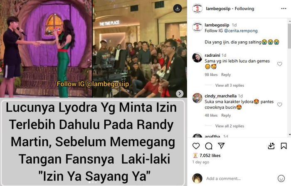Image resolution: width=291 pixels, height=186 pixels.
Task: Click download overlay icon on the image
Action: point(178,9)
